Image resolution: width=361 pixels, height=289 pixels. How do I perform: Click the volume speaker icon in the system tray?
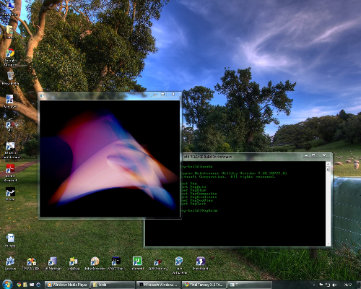pyautogui.click(x=334, y=285)
